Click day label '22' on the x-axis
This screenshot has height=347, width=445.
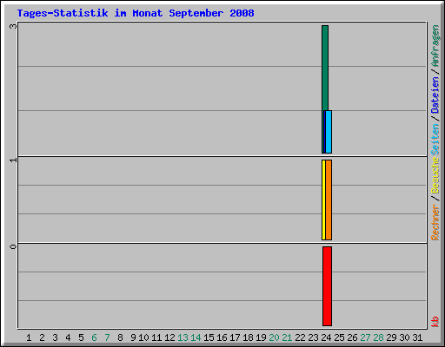click(x=300, y=337)
